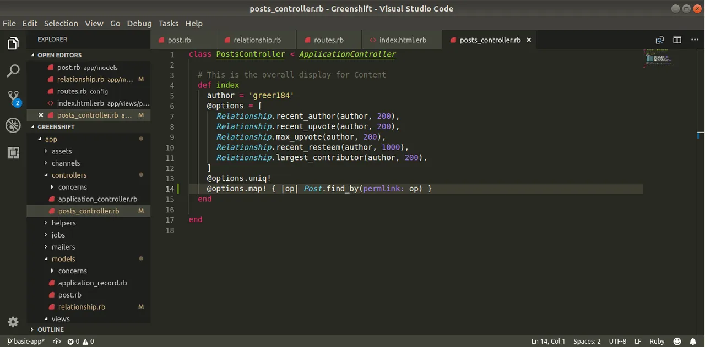Close posts_controller.rb in Open Editors list
Viewport: 705px width, 347px height.
click(41, 115)
